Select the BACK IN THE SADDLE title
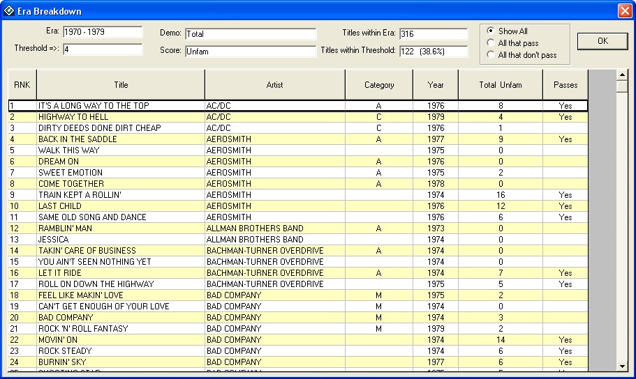 77,139
